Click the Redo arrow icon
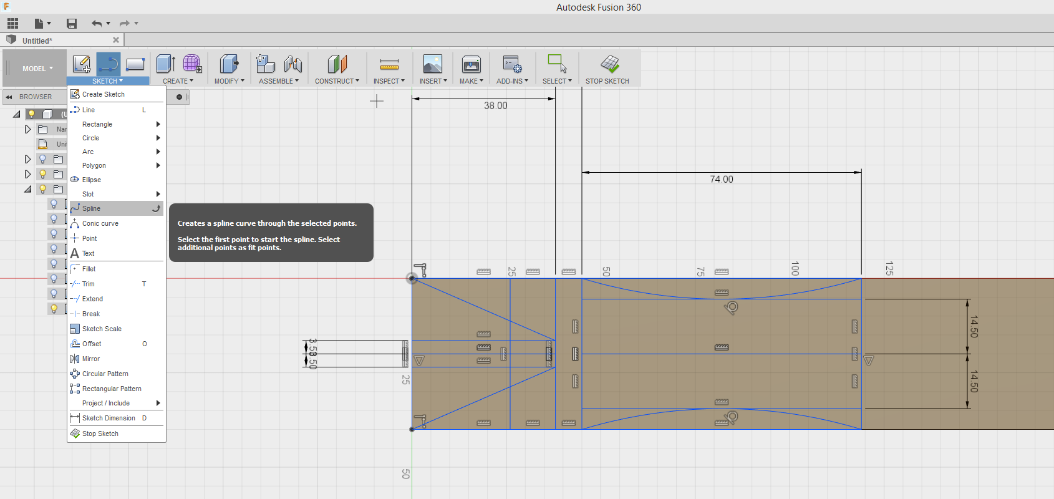The image size is (1054, 499). (124, 24)
